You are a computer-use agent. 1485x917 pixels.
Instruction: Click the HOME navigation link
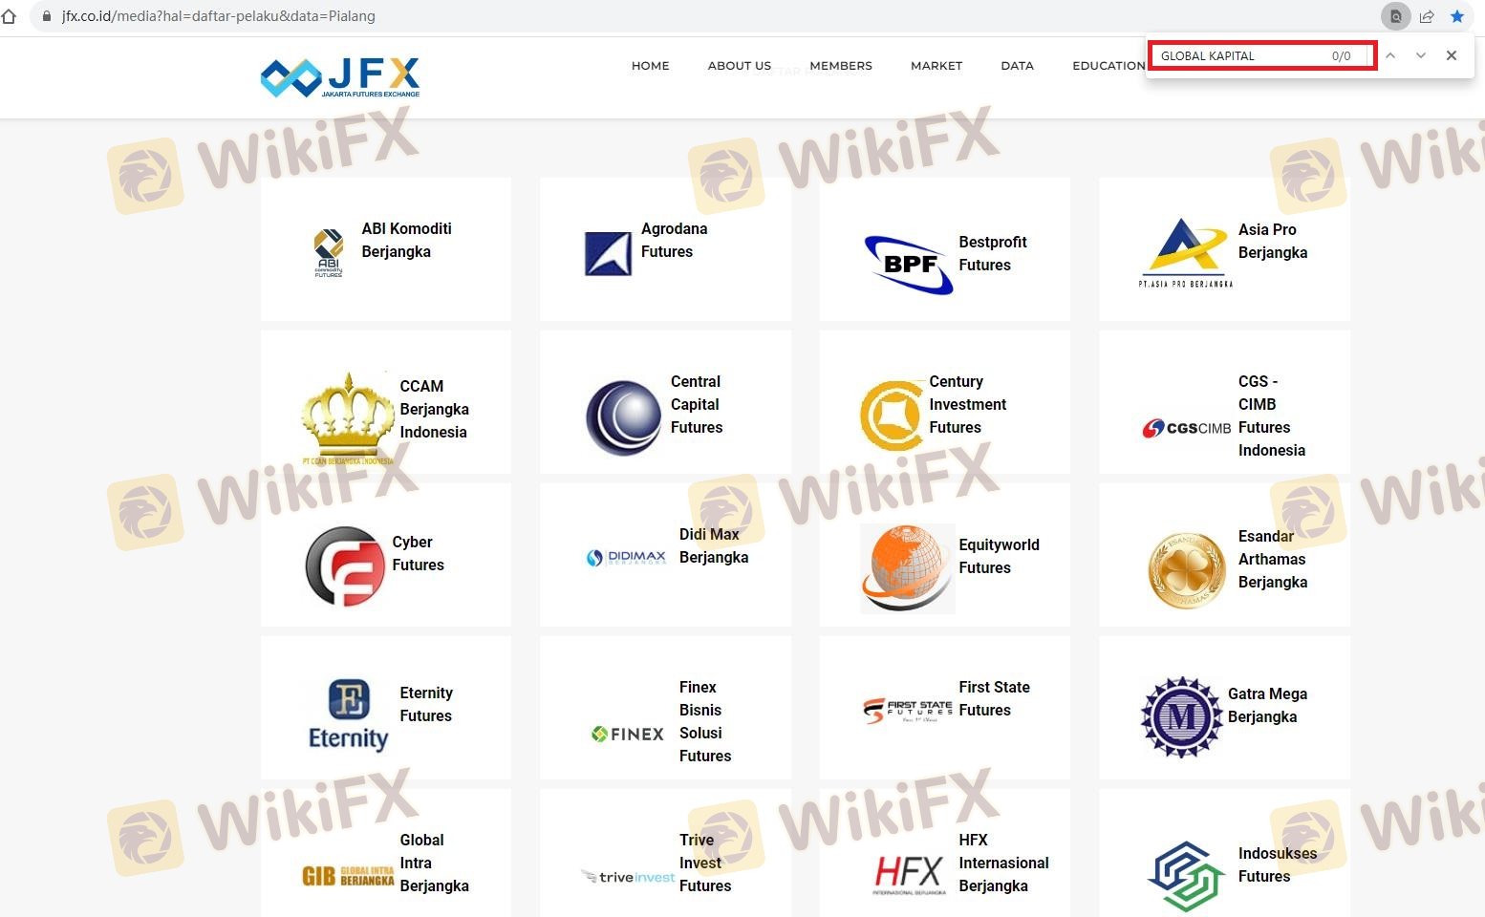[x=650, y=66]
